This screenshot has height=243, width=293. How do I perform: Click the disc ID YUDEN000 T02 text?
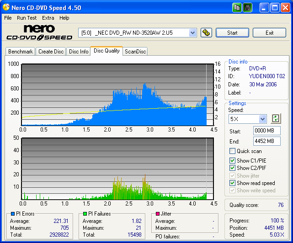click(267, 76)
